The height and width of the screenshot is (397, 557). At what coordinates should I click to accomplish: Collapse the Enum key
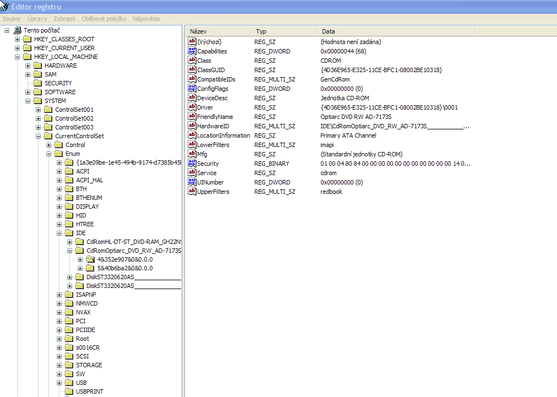tap(48, 154)
